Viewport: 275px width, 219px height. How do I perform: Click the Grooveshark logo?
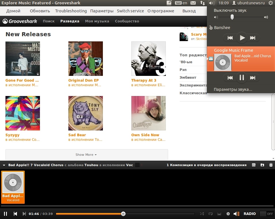pos(20,21)
